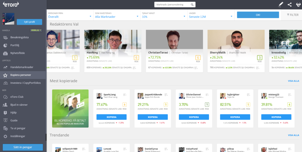Click Fyll i profil button
Viewport: 302px width, 152px height.
[x=29, y=22]
